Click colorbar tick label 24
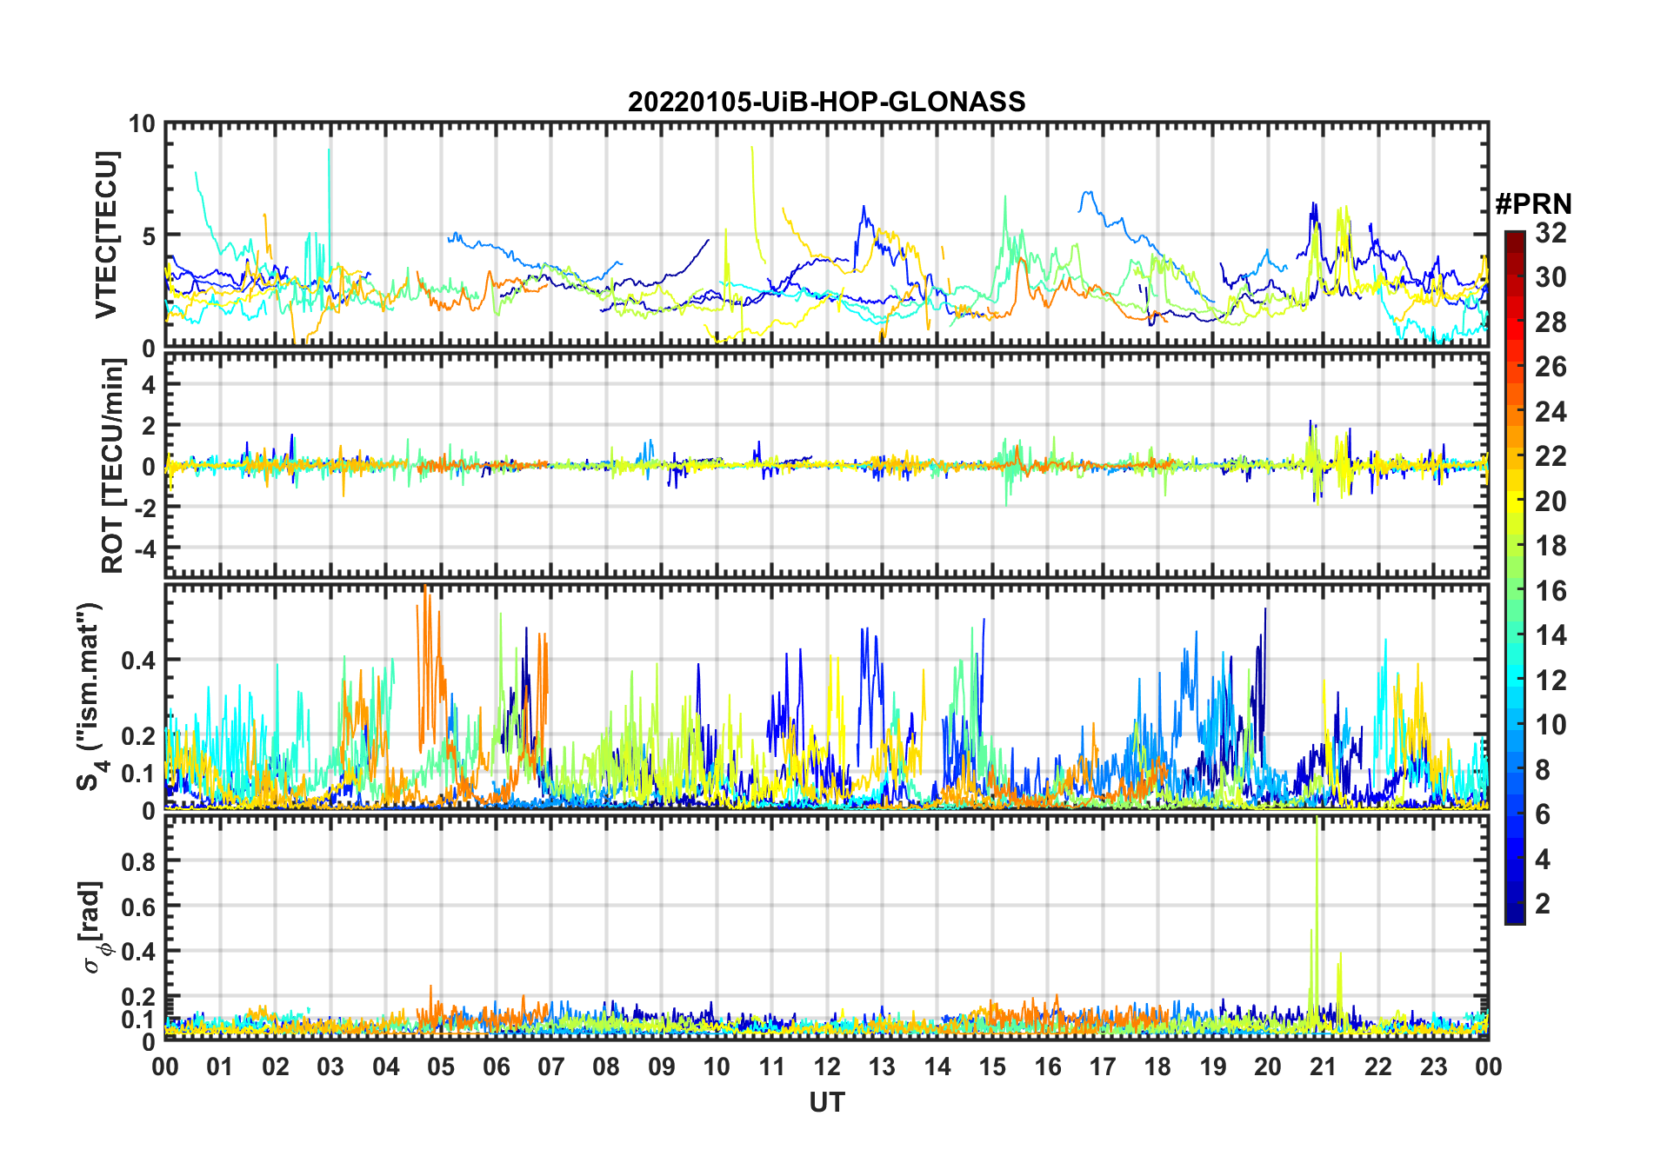The height and width of the screenshot is (1156, 1654). click(1551, 411)
